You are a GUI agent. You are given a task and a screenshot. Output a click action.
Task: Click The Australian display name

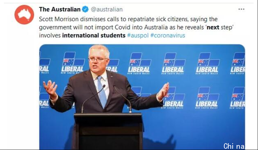tap(60, 9)
